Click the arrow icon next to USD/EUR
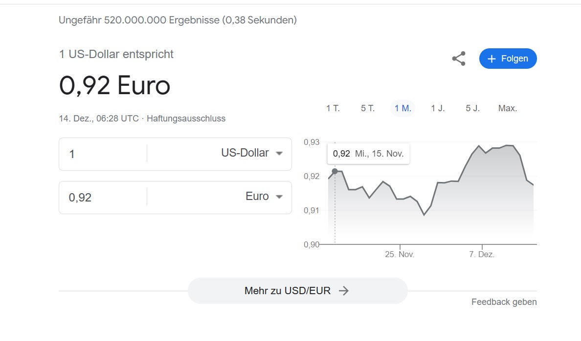The height and width of the screenshot is (341, 581). (343, 291)
